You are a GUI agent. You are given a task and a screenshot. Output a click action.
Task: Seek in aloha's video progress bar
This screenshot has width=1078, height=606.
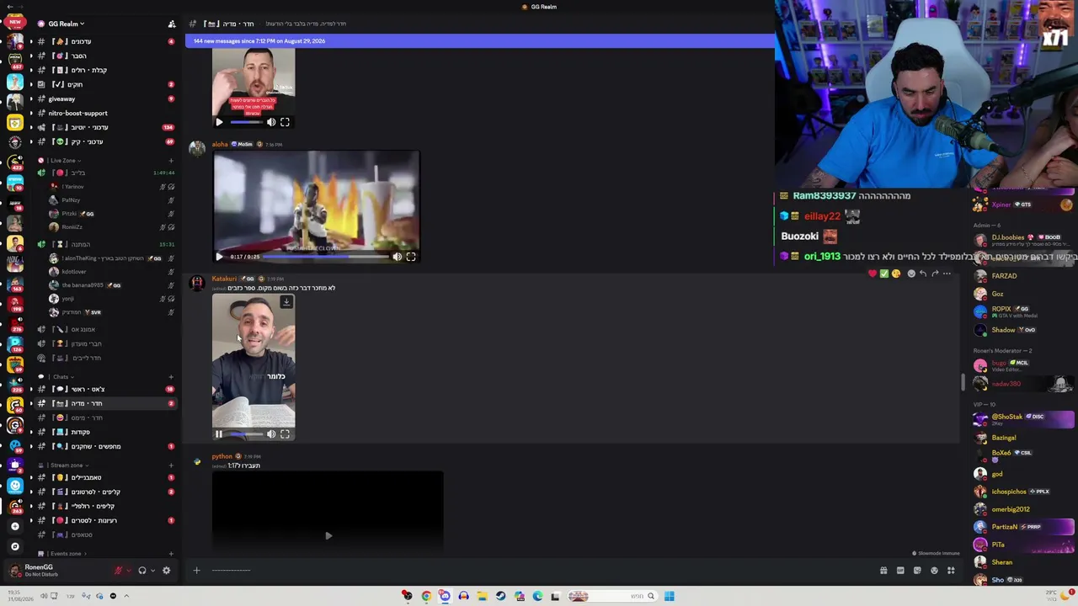[x=327, y=257]
